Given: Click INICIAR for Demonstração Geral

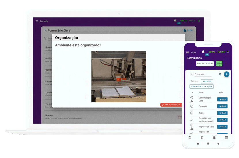Looking at the screenshot, I should point(222,99).
